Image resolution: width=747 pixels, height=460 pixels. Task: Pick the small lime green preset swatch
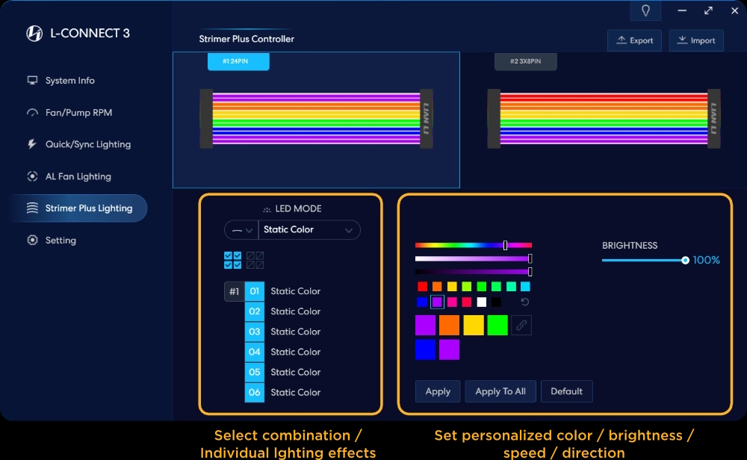coord(467,286)
